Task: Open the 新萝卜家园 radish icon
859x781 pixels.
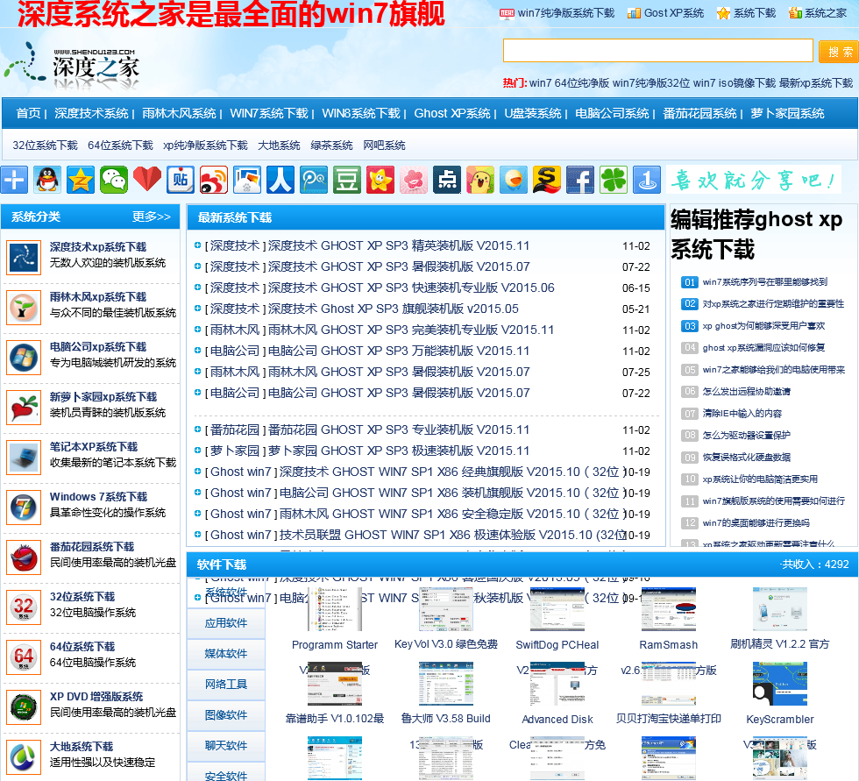Action: tap(24, 407)
